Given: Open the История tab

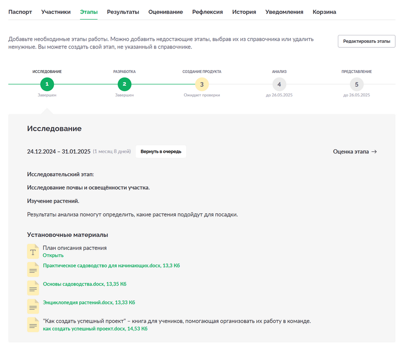Looking at the screenshot, I should [244, 12].
